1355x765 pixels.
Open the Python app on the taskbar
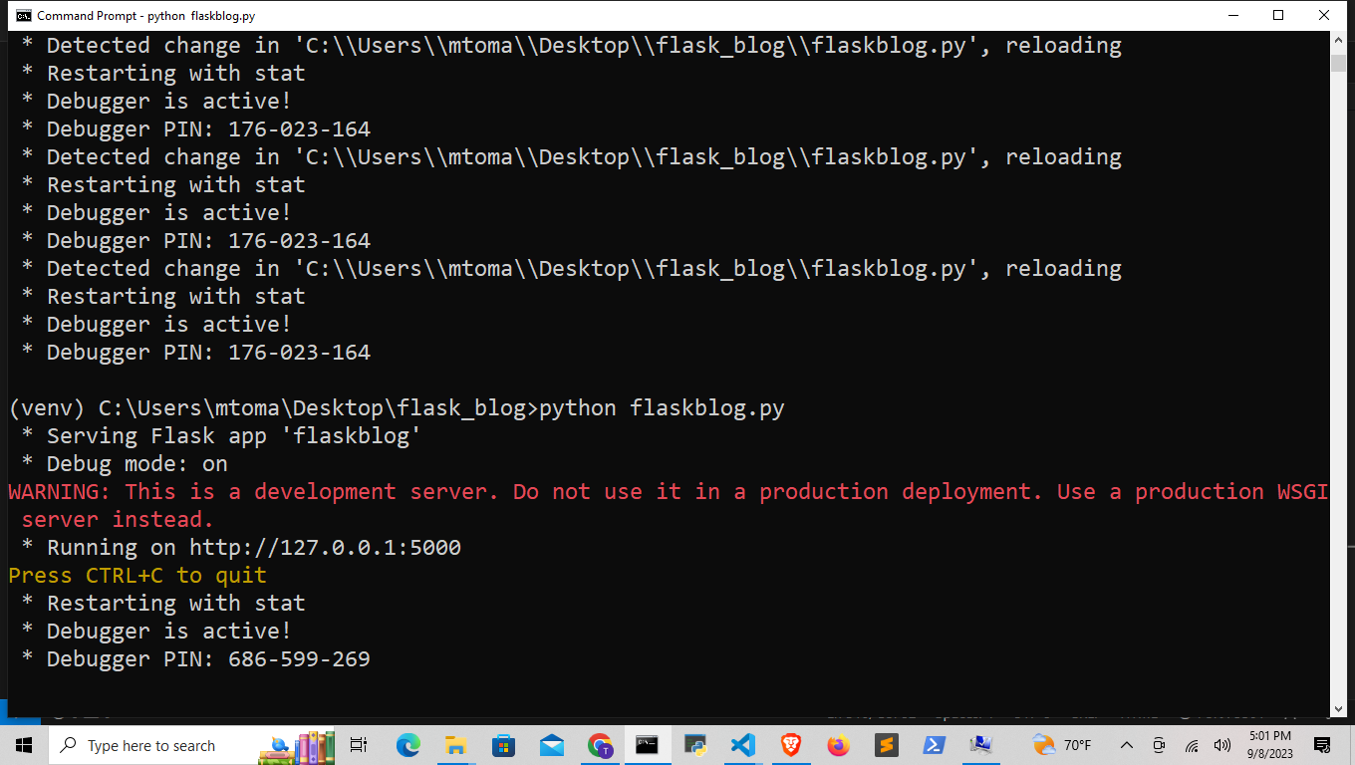(694, 745)
